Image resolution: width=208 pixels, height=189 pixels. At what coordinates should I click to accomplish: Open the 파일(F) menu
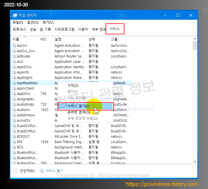(x=18, y=22)
